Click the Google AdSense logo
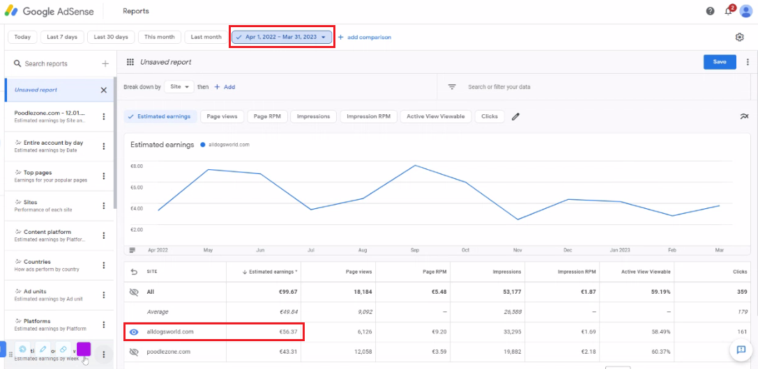This screenshot has width=758, height=369. [x=49, y=10]
